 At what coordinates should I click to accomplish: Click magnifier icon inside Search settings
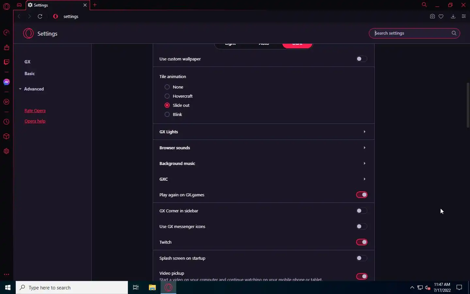(x=454, y=33)
